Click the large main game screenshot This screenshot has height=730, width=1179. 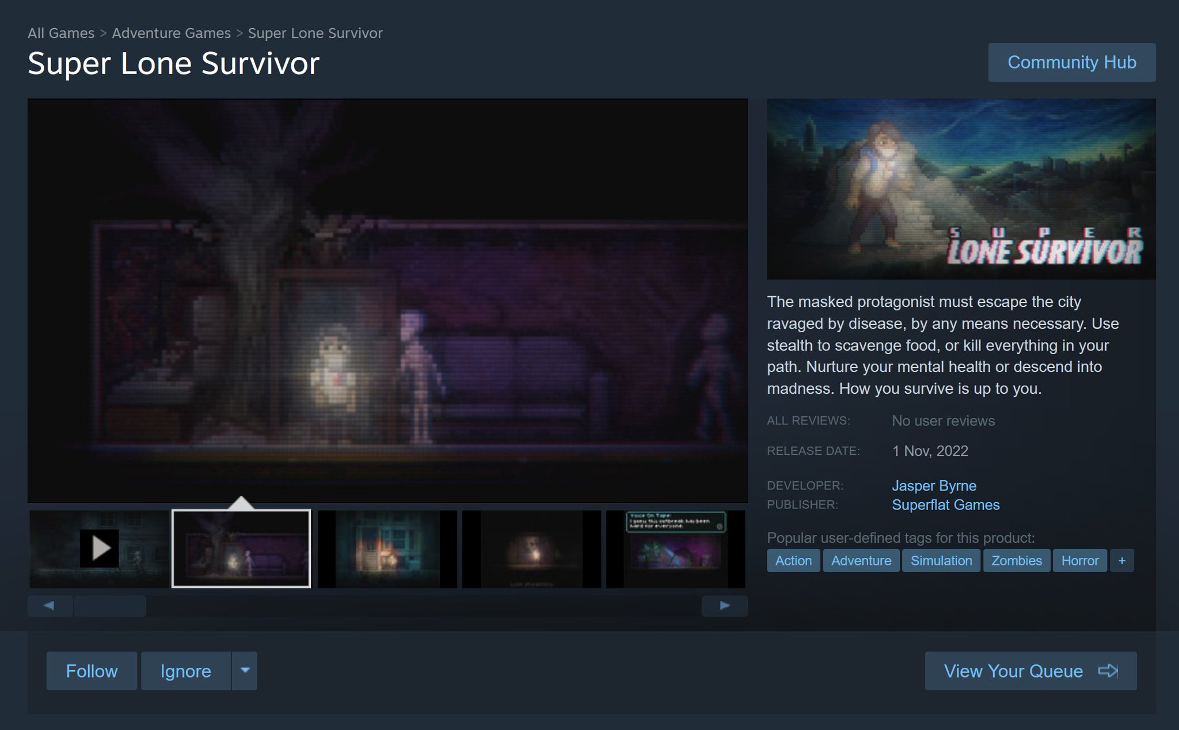click(x=387, y=301)
